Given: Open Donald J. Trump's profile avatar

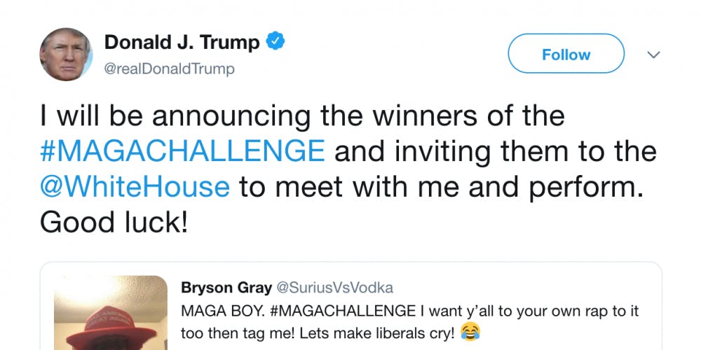Looking at the screenshot, I should [x=65, y=55].
